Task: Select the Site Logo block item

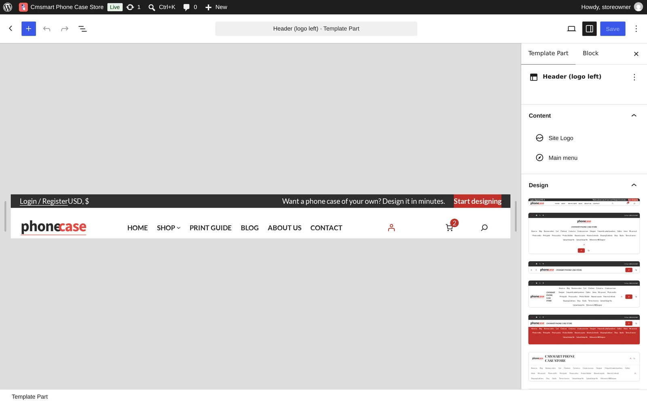Action: pos(584,138)
